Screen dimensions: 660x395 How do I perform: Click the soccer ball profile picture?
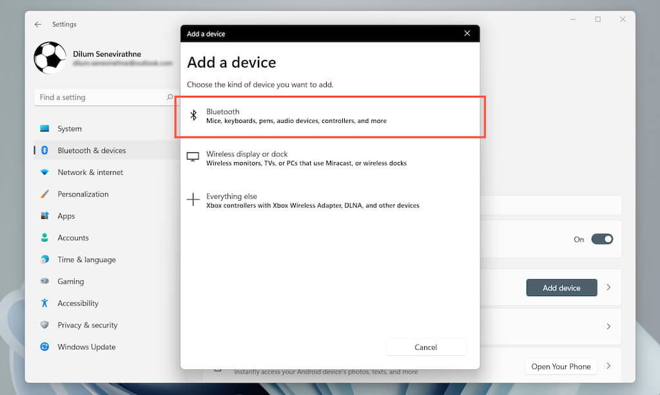click(50, 57)
